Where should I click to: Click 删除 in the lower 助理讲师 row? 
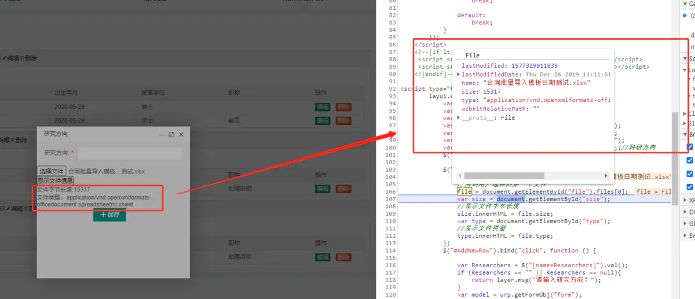pyautogui.click(x=343, y=257)
